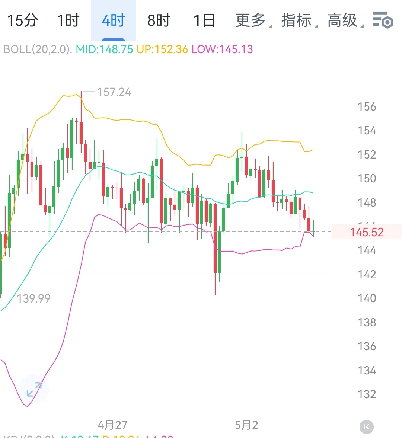Viewport: 402px width, 438px height.
Task: Tap the 132 price axis label
Action: click(367, 394)
